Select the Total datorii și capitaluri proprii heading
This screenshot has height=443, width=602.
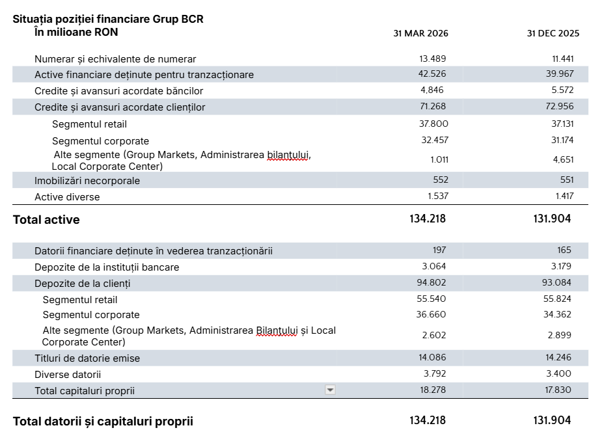[103, 422]
